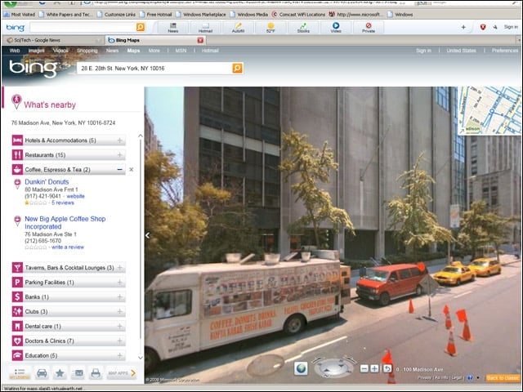Image resolution: width=523 pixels, height=392 pixels.
Task: Open the MSN link in header
Action: coord(181,51)
